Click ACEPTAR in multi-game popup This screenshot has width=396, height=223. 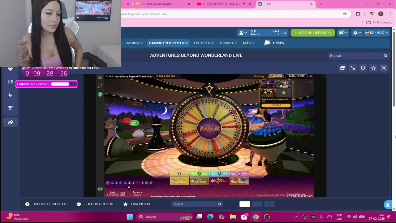pos(276,105)
